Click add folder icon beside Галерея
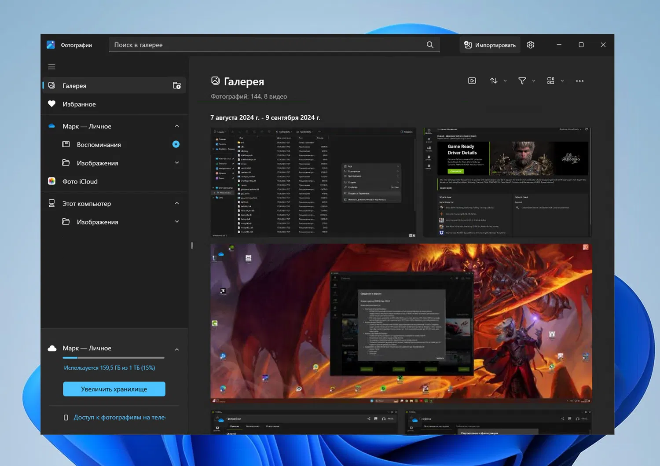The height and width of the screenshot is (466, 660). [x=177, y=85]
